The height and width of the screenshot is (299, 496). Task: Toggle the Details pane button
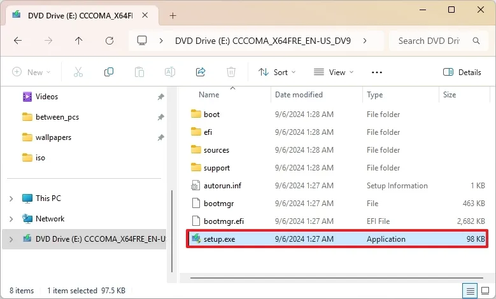[x=462, y=72]
